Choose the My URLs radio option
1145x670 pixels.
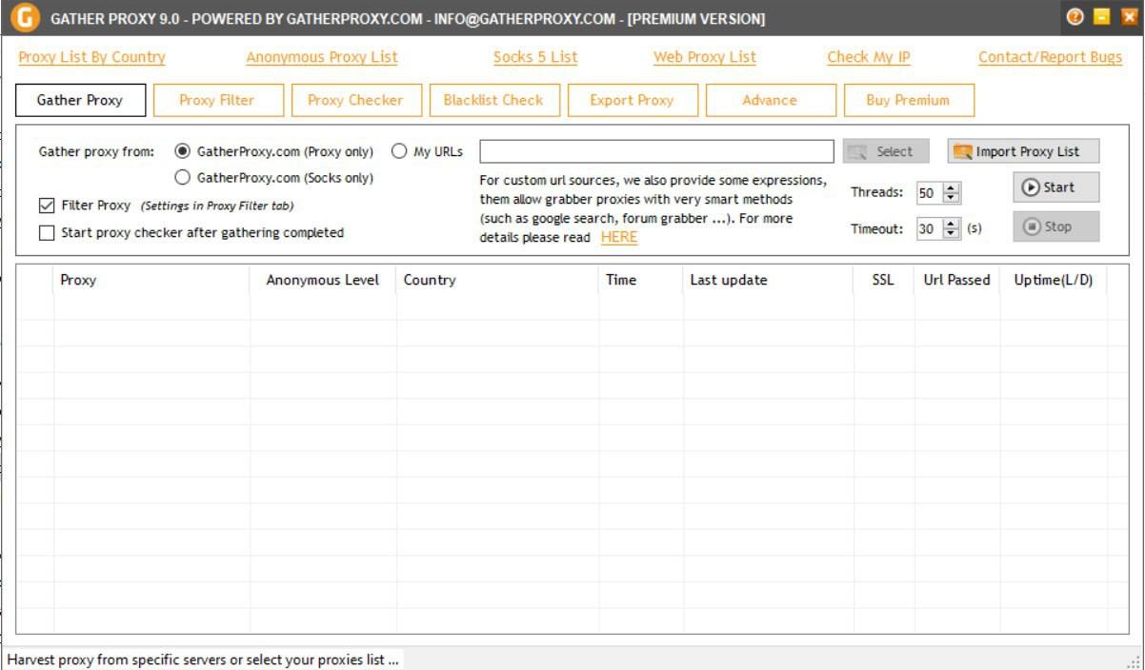[x=399, y=151]
